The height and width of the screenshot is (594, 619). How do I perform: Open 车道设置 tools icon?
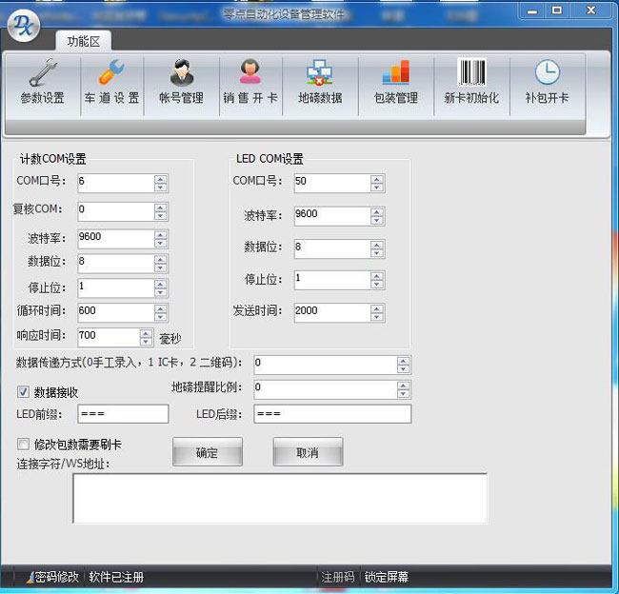(111, 74)
